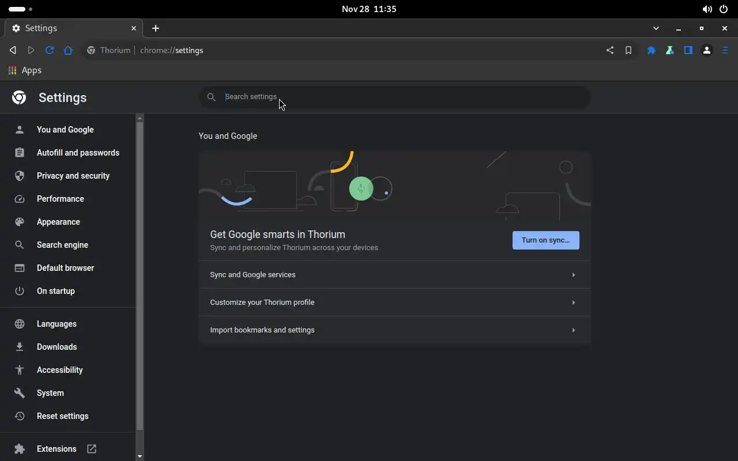Viewport: 738px width, 461px height.
Task: Open Performance settings
Action: click(x=68, y=199)
